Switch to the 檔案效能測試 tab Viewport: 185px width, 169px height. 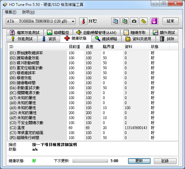tap(25, 32)
